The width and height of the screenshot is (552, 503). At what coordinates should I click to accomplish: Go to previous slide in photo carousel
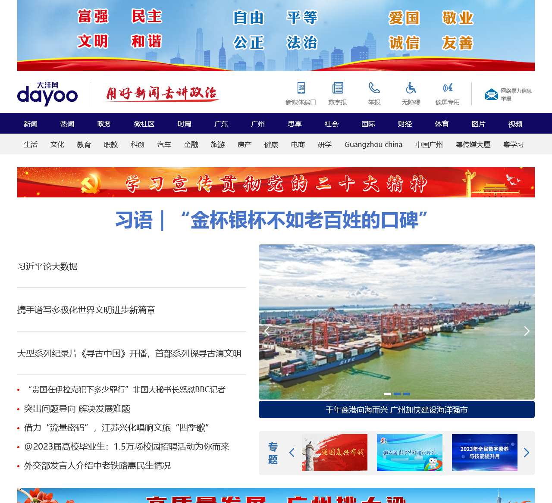pyautogui.click(x=267, y=331)
